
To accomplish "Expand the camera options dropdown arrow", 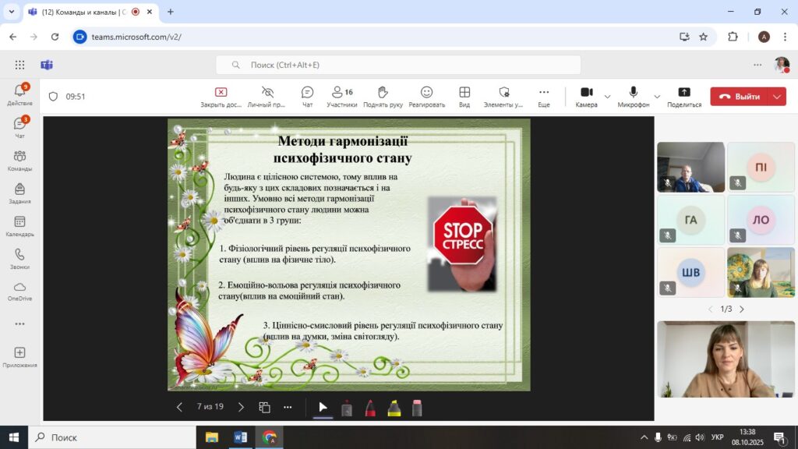I will pyautogui.click(x=607, y=97).
